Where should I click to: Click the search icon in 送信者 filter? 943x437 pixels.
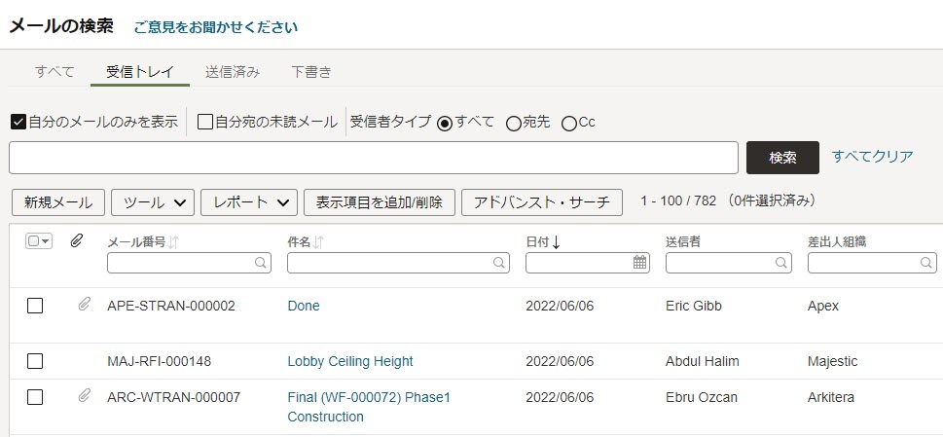pyautogui.click(x=780, y=263)
